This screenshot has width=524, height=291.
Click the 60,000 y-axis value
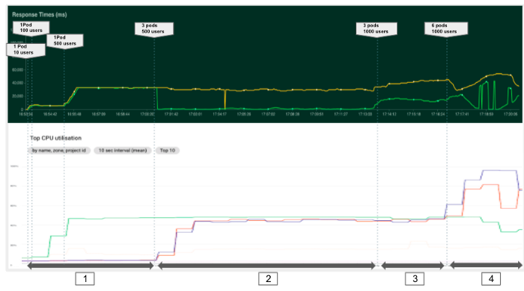[18, 70]
